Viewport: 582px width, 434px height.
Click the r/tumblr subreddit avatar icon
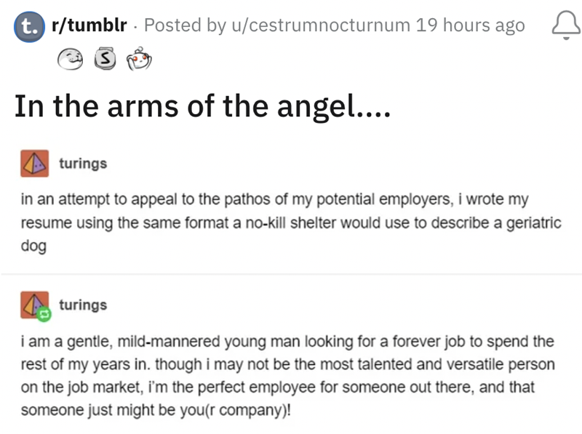tap(28, 26)
